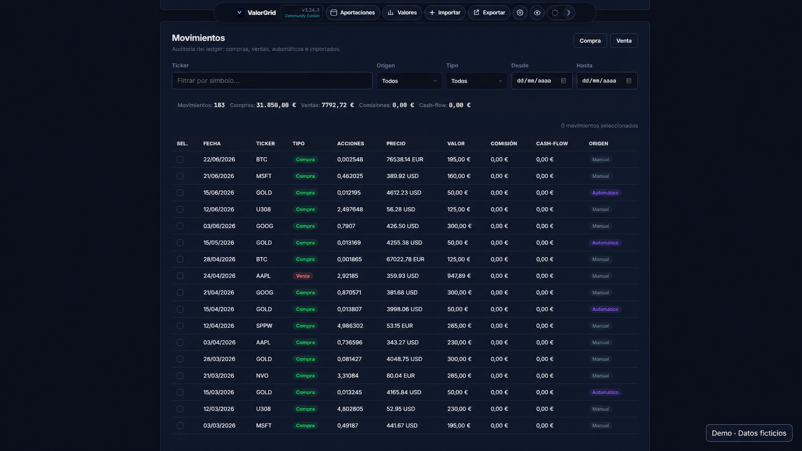Viewport: 802px width, 451px height.
Task: Select the 28/04/2026 BTC row checkbox
Action: pyautogui.click(x=180, y=259)
